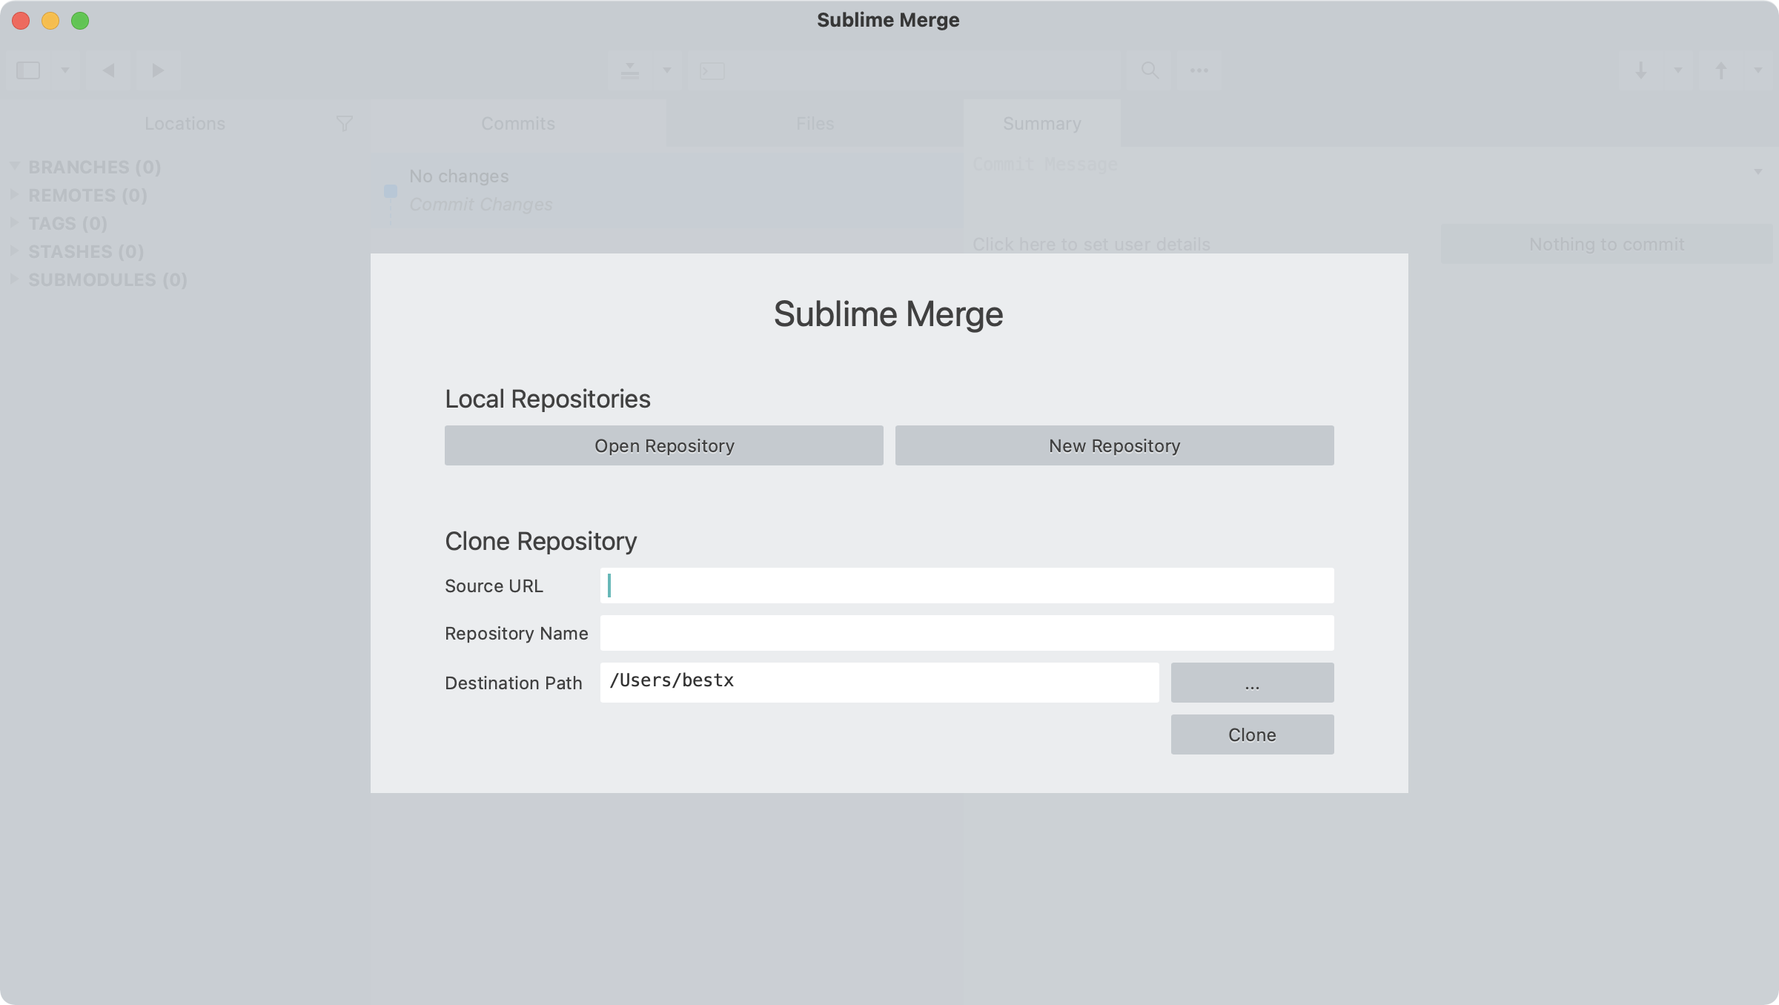Click the Open Repository button
Image resolution: width=1779 pixels, height=1005 pixels.
click(663, 445)
